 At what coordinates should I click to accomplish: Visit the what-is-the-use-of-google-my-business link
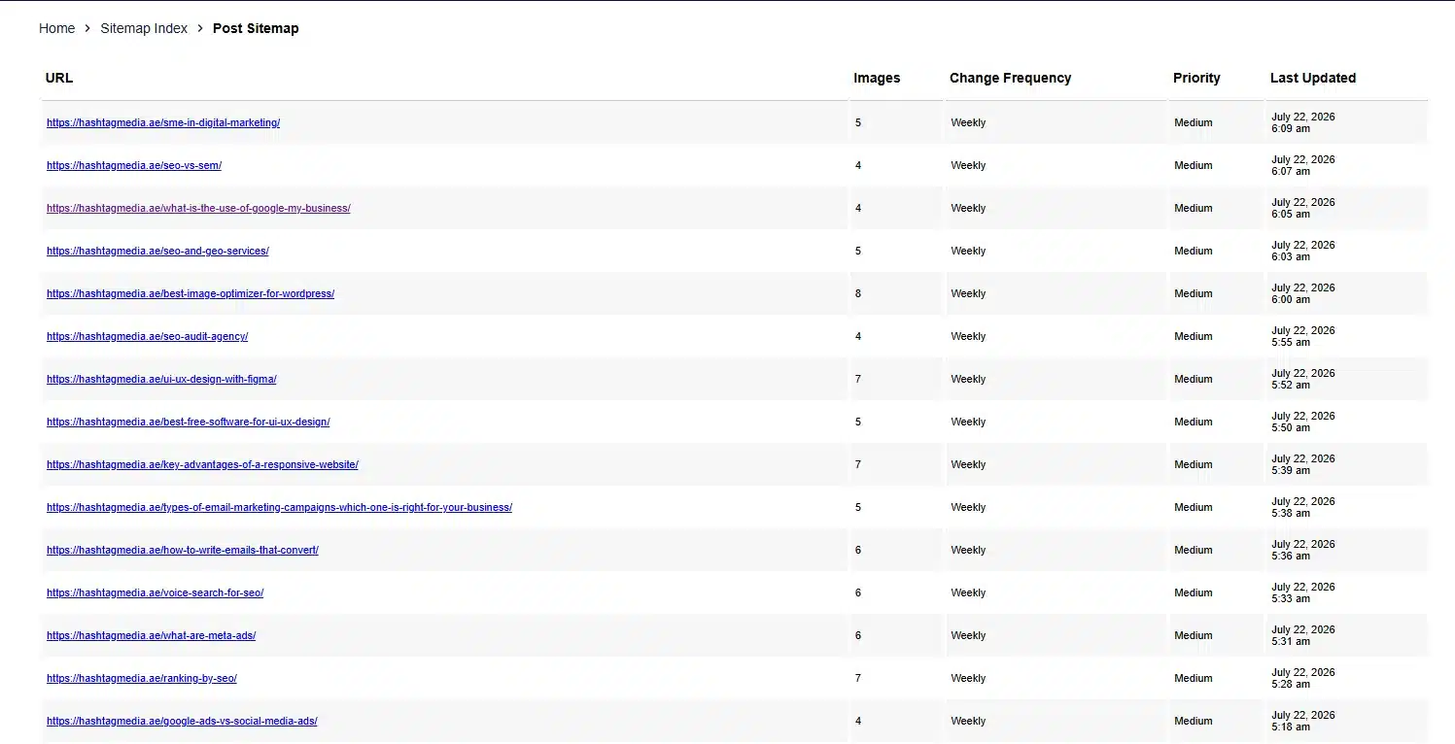[198, 208]
